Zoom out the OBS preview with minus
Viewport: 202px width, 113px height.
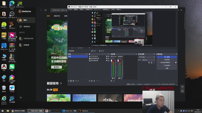point(69,48)
